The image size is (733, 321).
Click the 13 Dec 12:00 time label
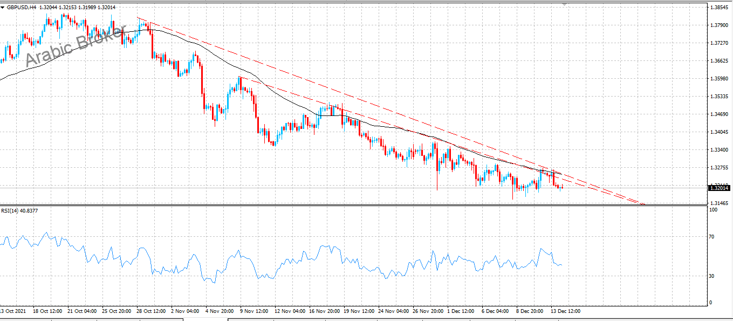pyautogui.click(x=566, y=311)
